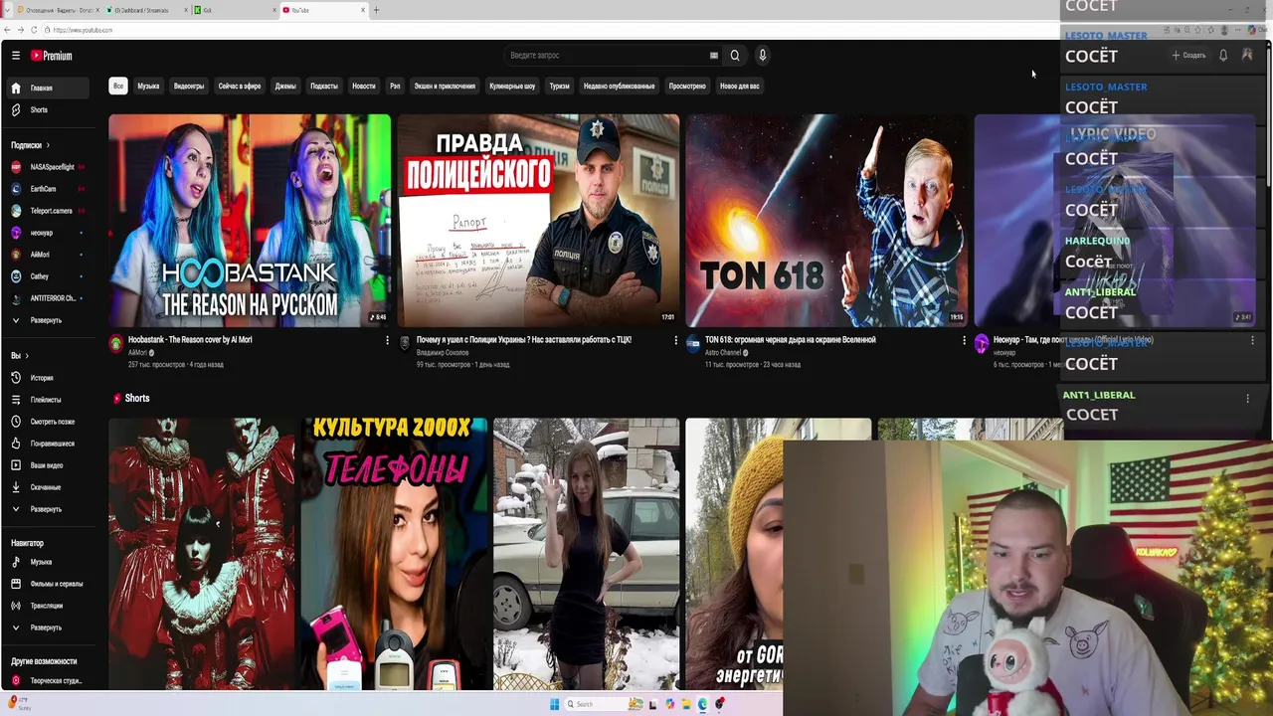
Task: Select the Музыка filter chip
Action: 148,87
